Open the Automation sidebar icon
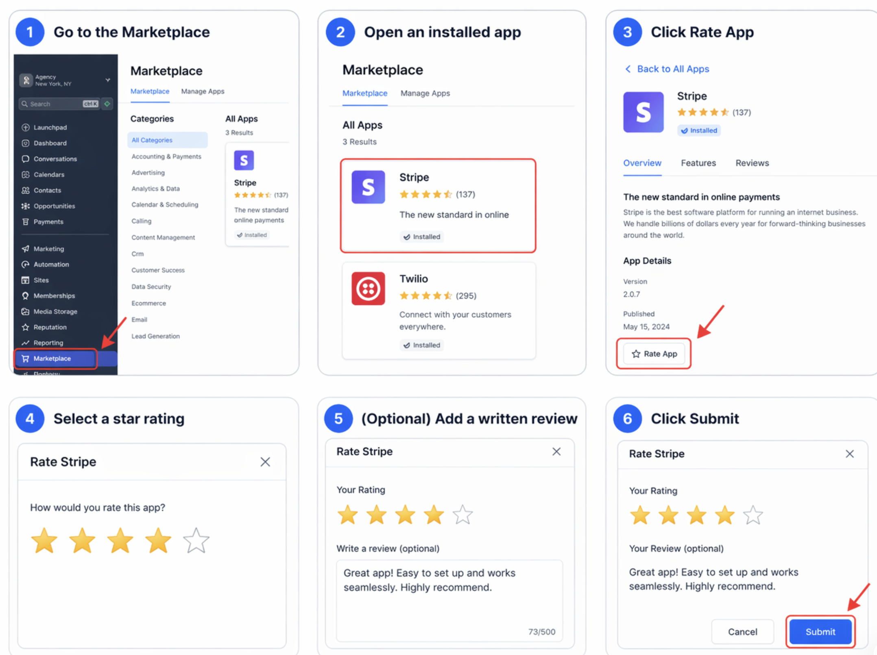Screen dimensions: 877x655 point(26,265)
